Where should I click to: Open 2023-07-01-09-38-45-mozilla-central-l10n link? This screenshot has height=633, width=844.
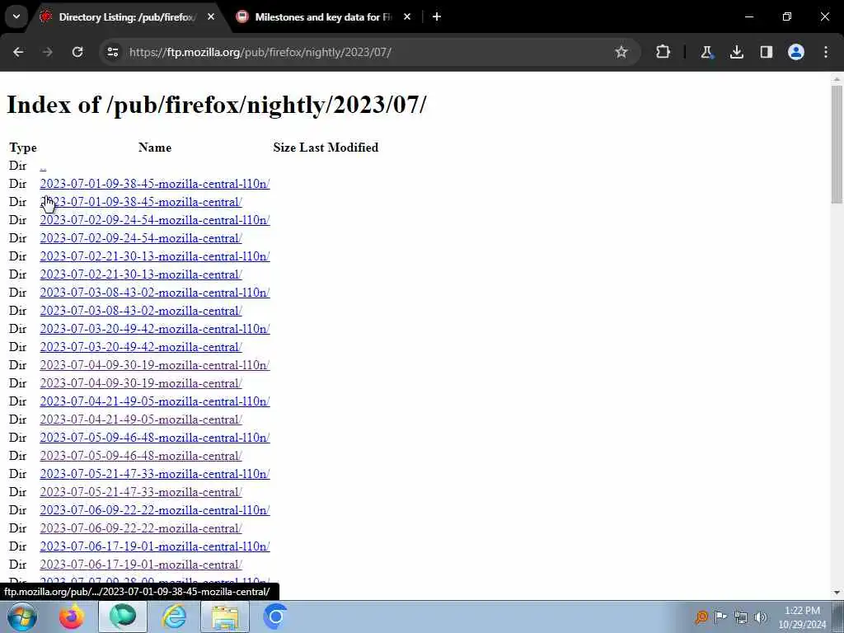[x=154, y=184]
